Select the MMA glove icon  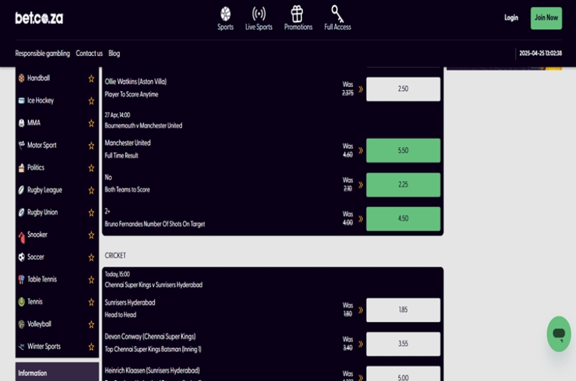tap(21, 123)
